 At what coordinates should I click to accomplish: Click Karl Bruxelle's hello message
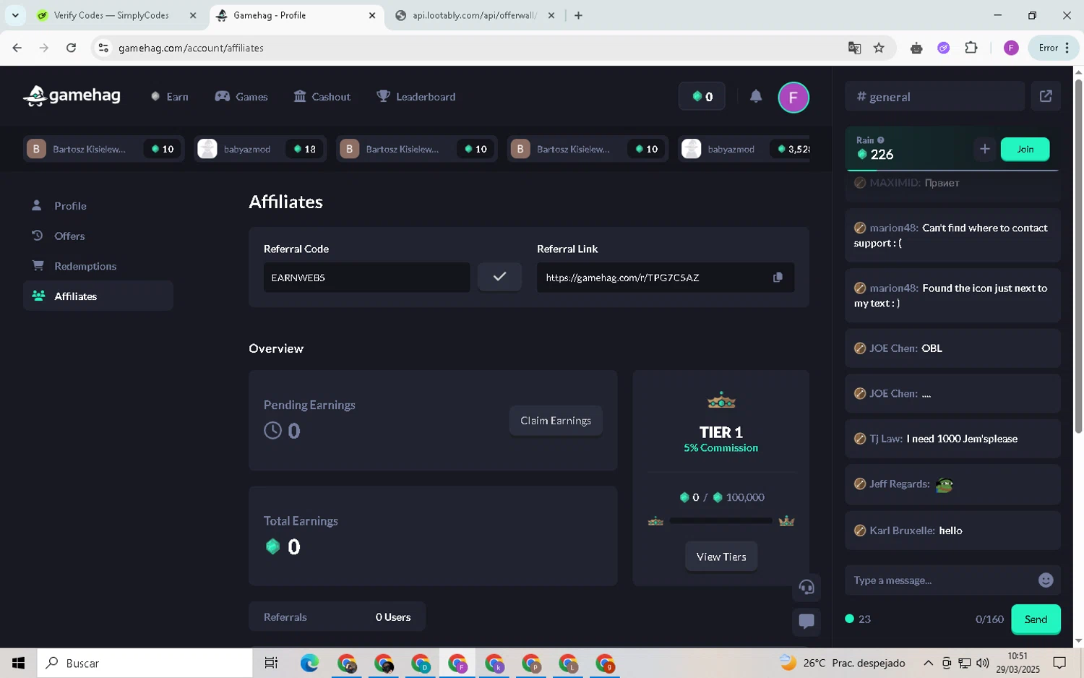tap(952, 531)
